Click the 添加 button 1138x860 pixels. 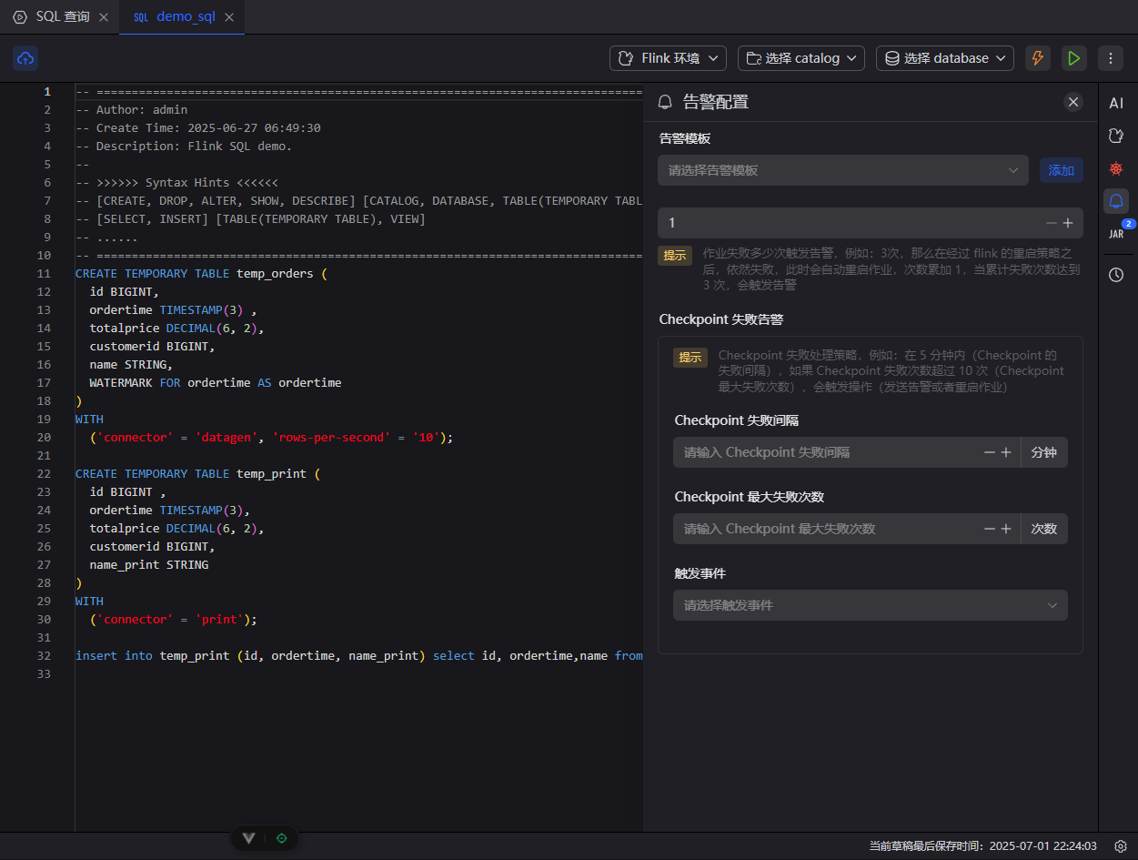[x=1061, y=170]
